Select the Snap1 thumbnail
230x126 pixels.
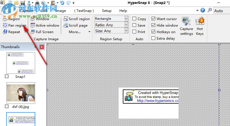(21, 63)
